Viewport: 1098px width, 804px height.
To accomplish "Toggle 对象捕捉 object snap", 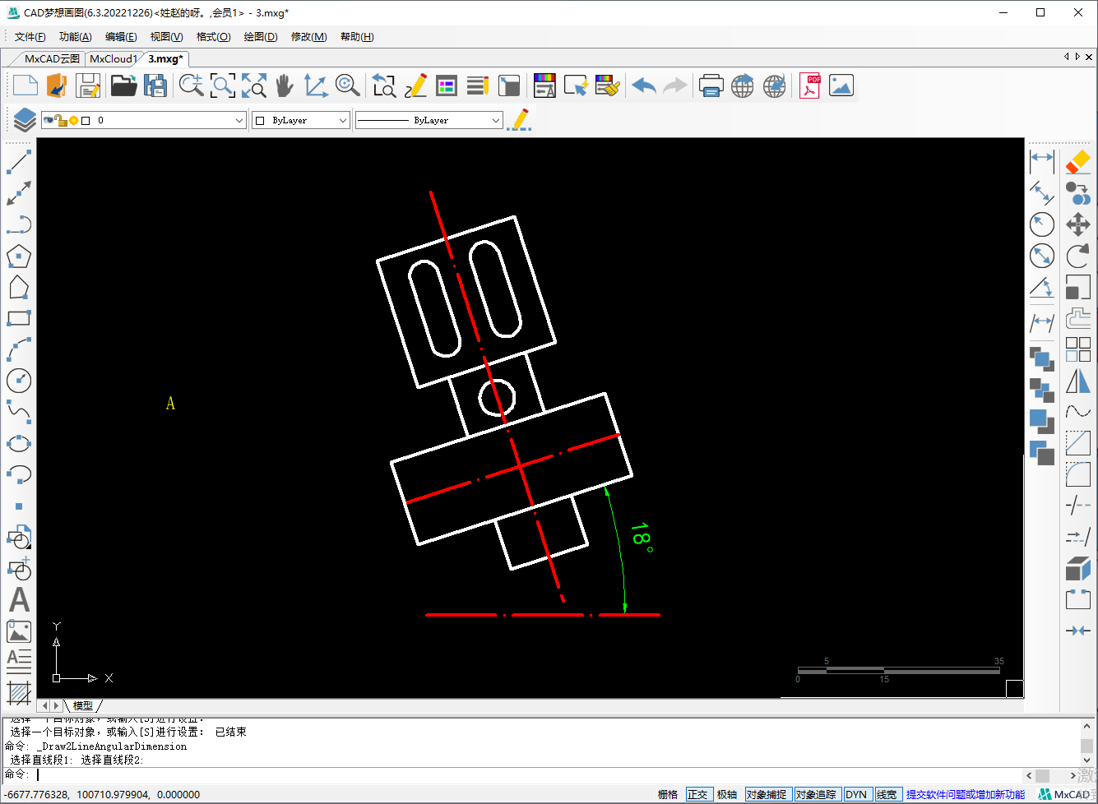I will (x=767, y=795).
